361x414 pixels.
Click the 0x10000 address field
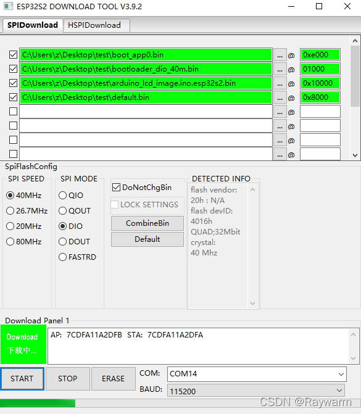coord(320,83)
